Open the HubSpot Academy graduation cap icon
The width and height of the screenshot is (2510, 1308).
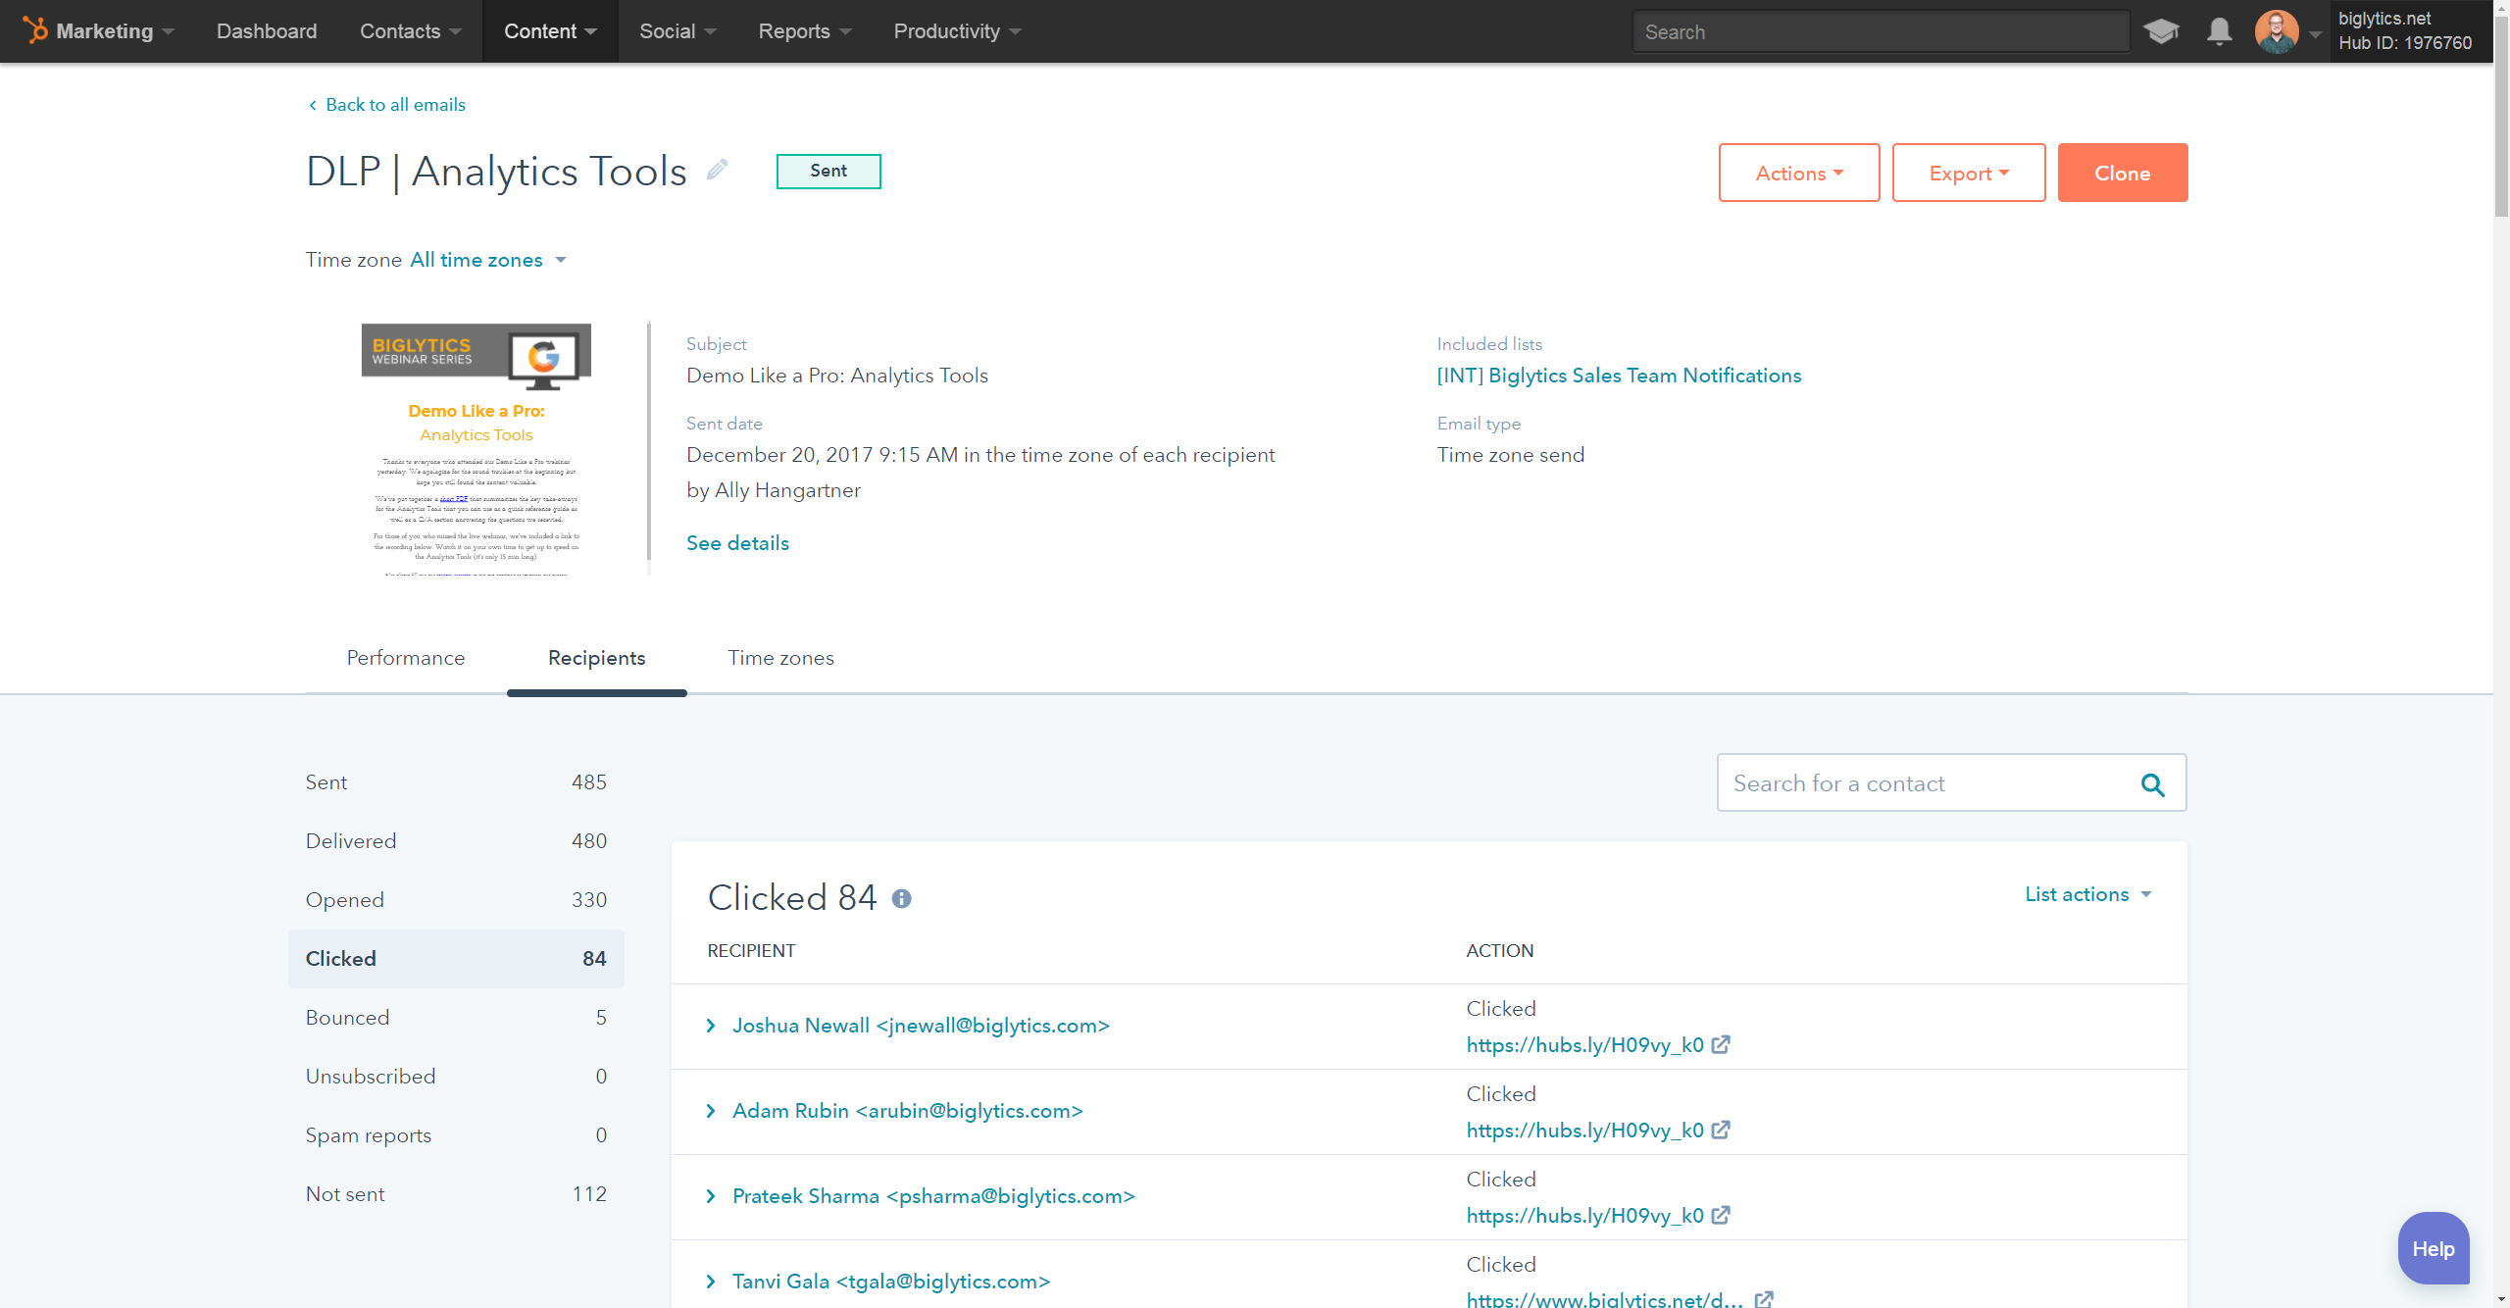[2161, 31]
